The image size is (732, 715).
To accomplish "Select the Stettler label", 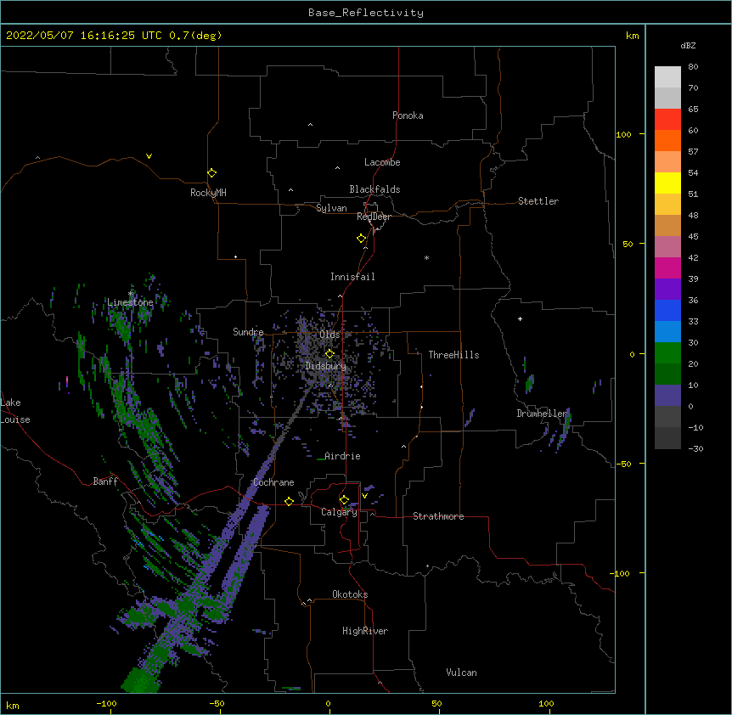I will pos(538,201).
